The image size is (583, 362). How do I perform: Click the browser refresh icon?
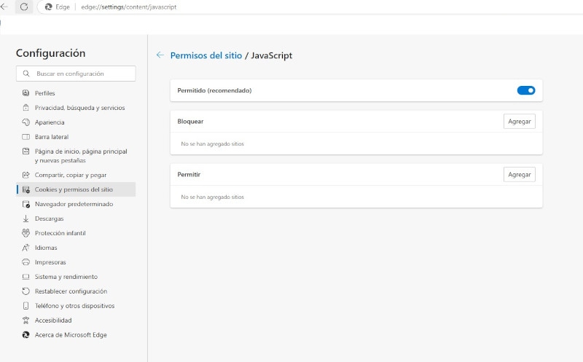[x=24, y=7]
